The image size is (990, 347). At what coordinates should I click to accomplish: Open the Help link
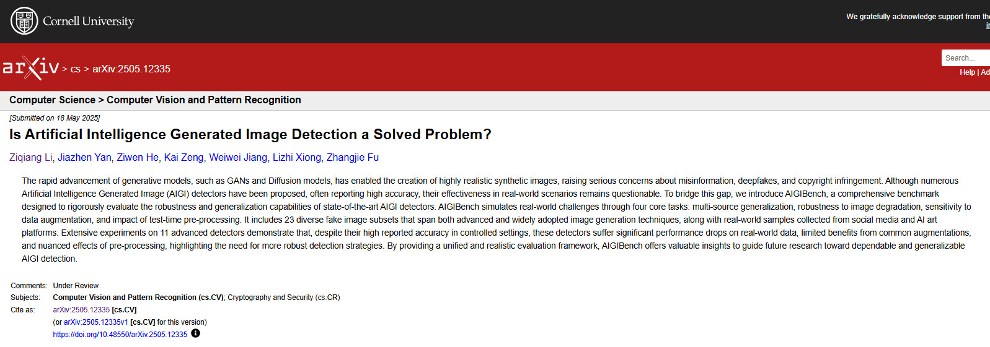967,72
